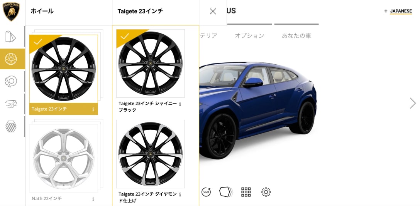Show info for Taigete 23インチ group
The image size is (420, 206).
point(93,109)
